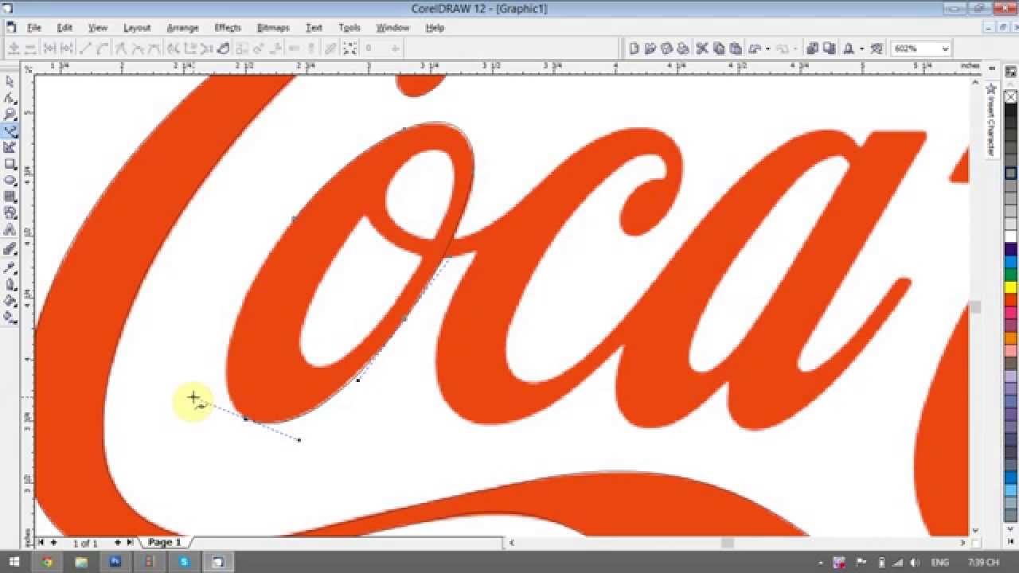Click the Undo icon
Viewport: 1019px width, 573px height.
pos(755,49)
